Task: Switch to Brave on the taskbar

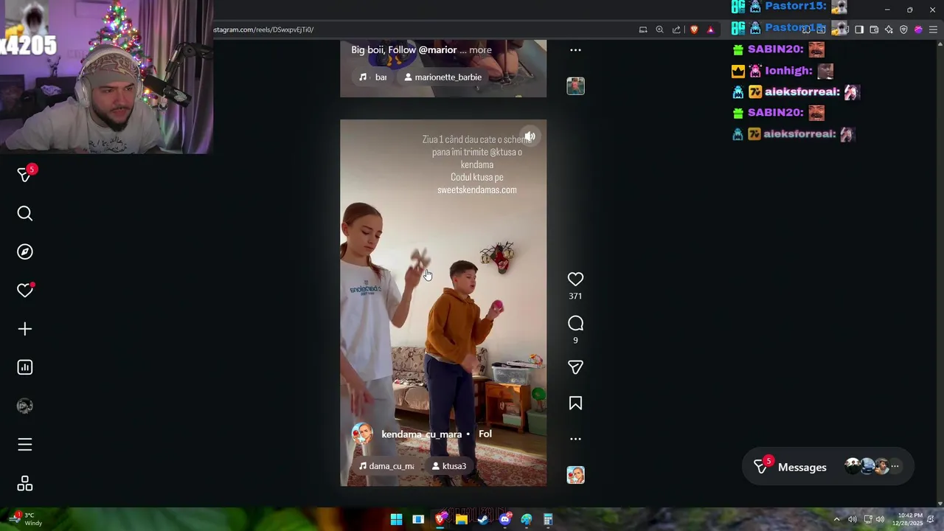Action: click(x=440, y=519)
